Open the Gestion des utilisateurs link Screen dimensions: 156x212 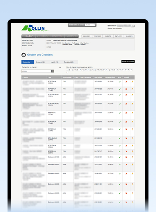[x=115, y=28]
